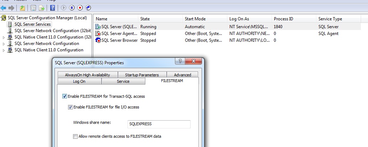Expand SQL Native Client 11.0 Configuration (32bit) node
Viewport: 368px width, 147px height.
pyautogui.click(x=4, y=37)
